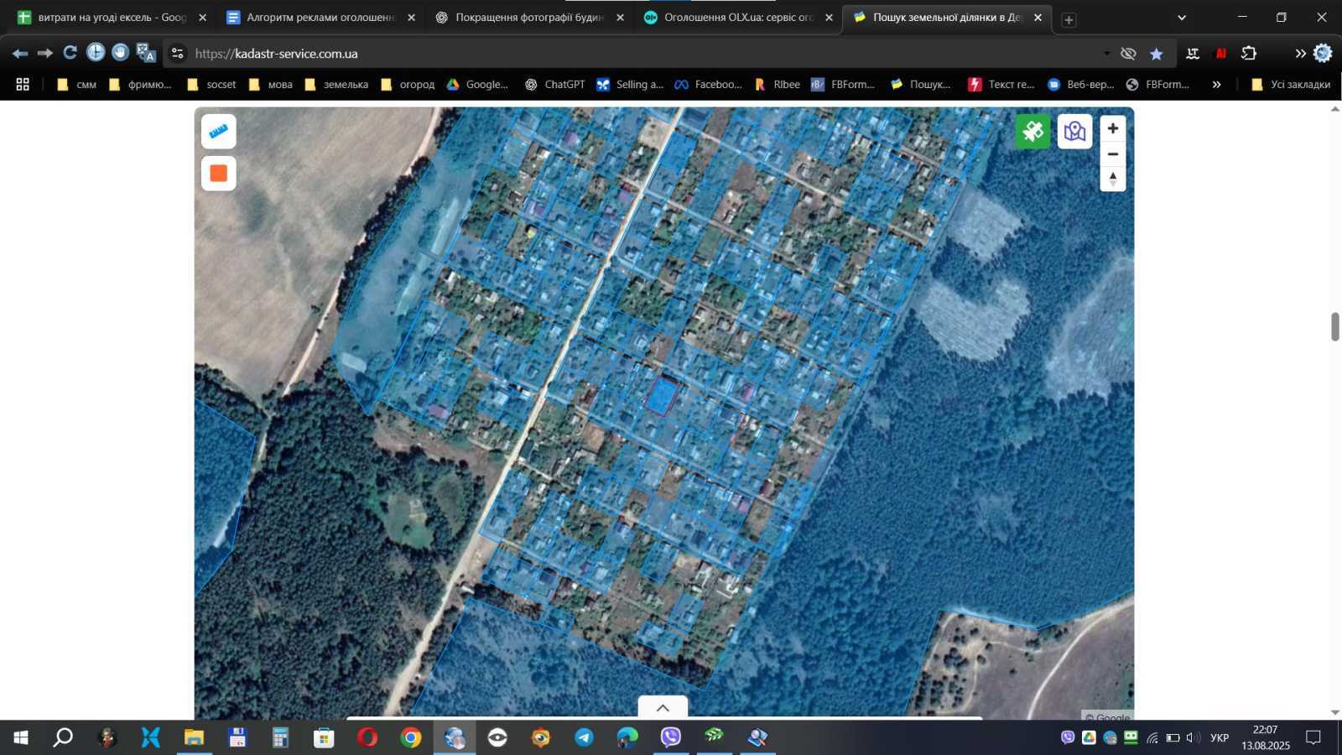Go forward with browser forward arrow

[x=45, y=54]
